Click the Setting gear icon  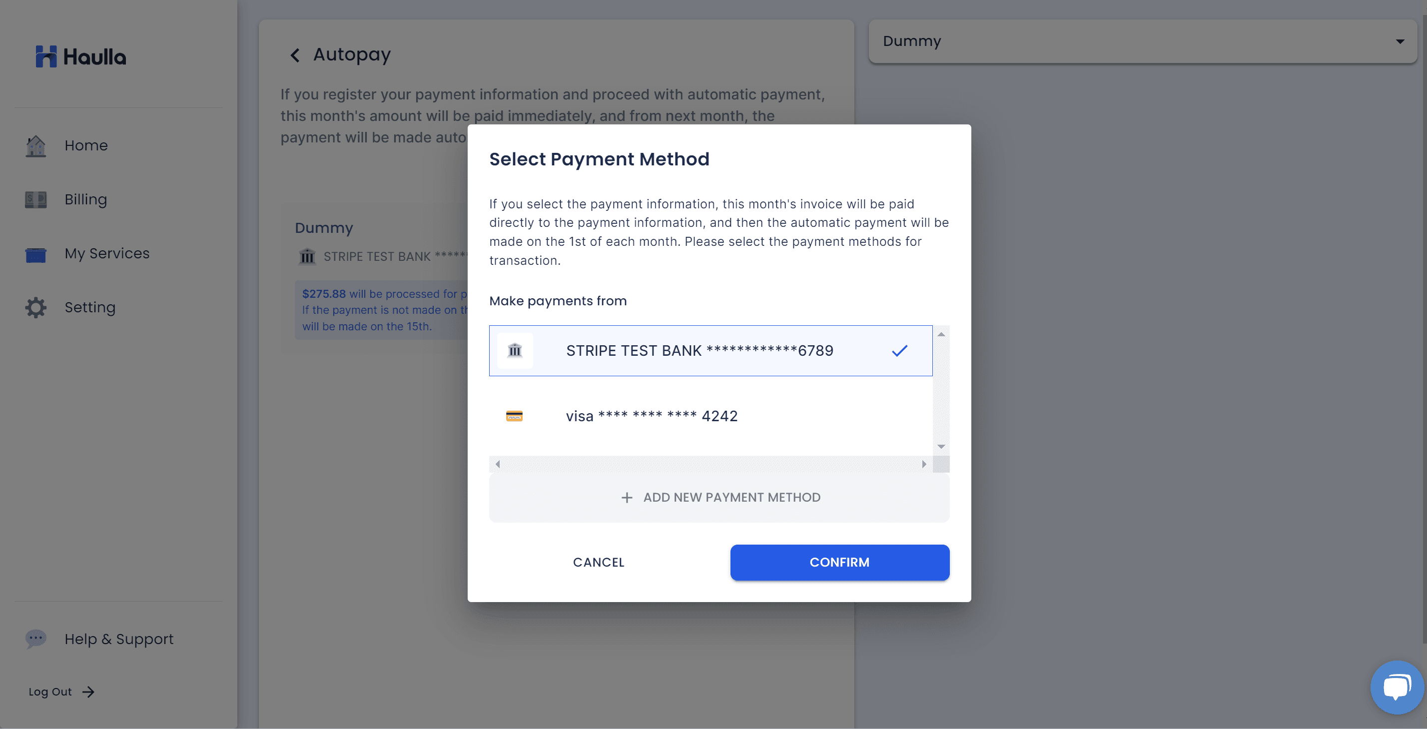tap(36, 307)
